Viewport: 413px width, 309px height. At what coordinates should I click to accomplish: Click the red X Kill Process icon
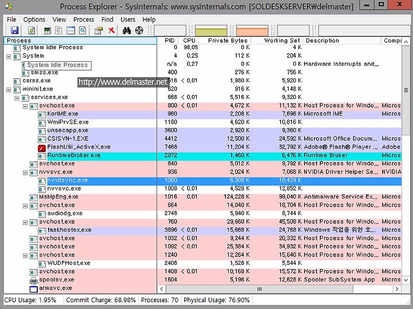pos(112,30)
